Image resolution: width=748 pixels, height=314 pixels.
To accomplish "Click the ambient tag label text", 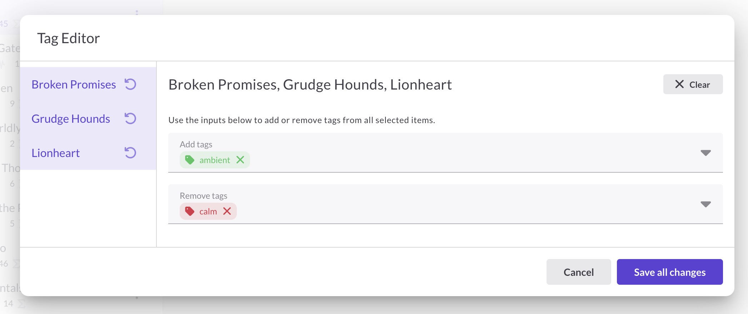I will tap(215, 160).
